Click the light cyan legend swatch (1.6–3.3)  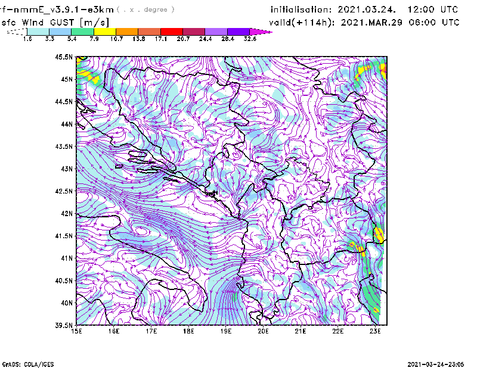(x=38, y=32)
